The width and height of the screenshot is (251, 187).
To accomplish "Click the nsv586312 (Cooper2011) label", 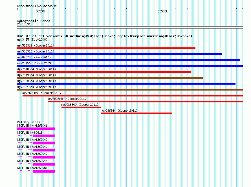I will [36, 45].
